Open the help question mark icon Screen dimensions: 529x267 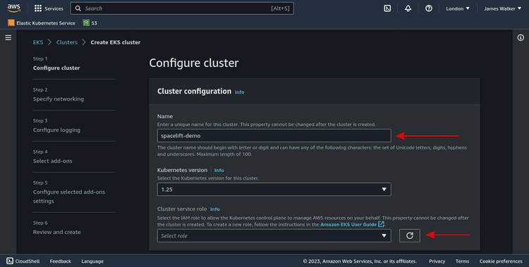428,8
